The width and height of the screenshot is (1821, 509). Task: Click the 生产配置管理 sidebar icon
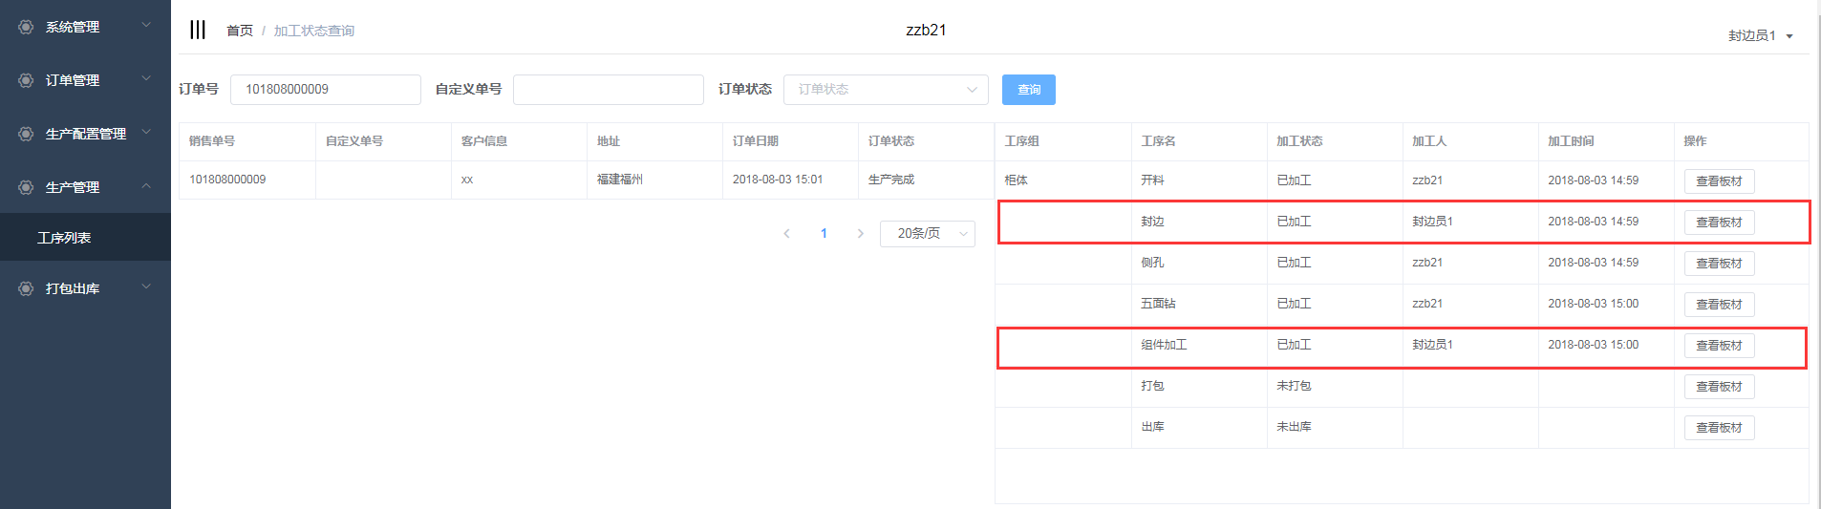tap(26, 134)
